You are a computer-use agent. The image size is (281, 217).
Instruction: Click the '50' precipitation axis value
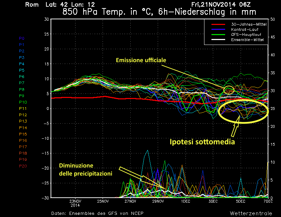tap(273, 19)
